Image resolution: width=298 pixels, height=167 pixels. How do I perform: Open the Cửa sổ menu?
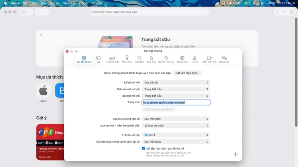[83, 3]
